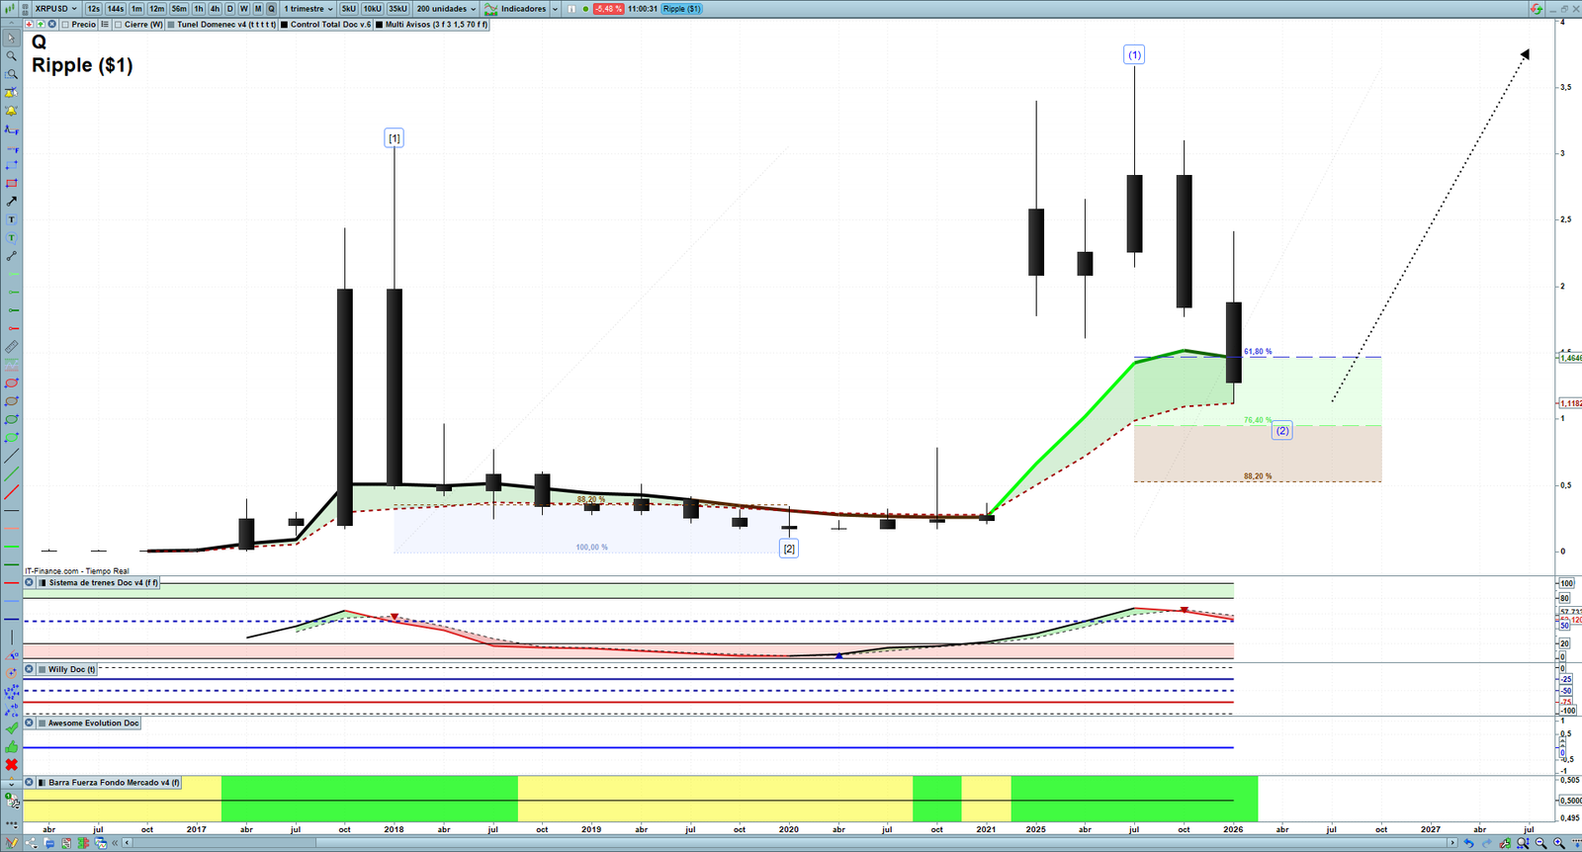Click the horizontal chart scrollbar
The width and height of the screenshot is (1582, 852).
[x=787, y=843]
